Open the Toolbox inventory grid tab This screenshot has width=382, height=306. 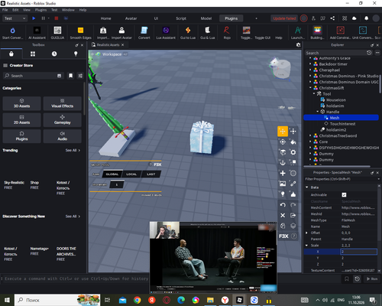pyautogui.click(x=33, y=54)
